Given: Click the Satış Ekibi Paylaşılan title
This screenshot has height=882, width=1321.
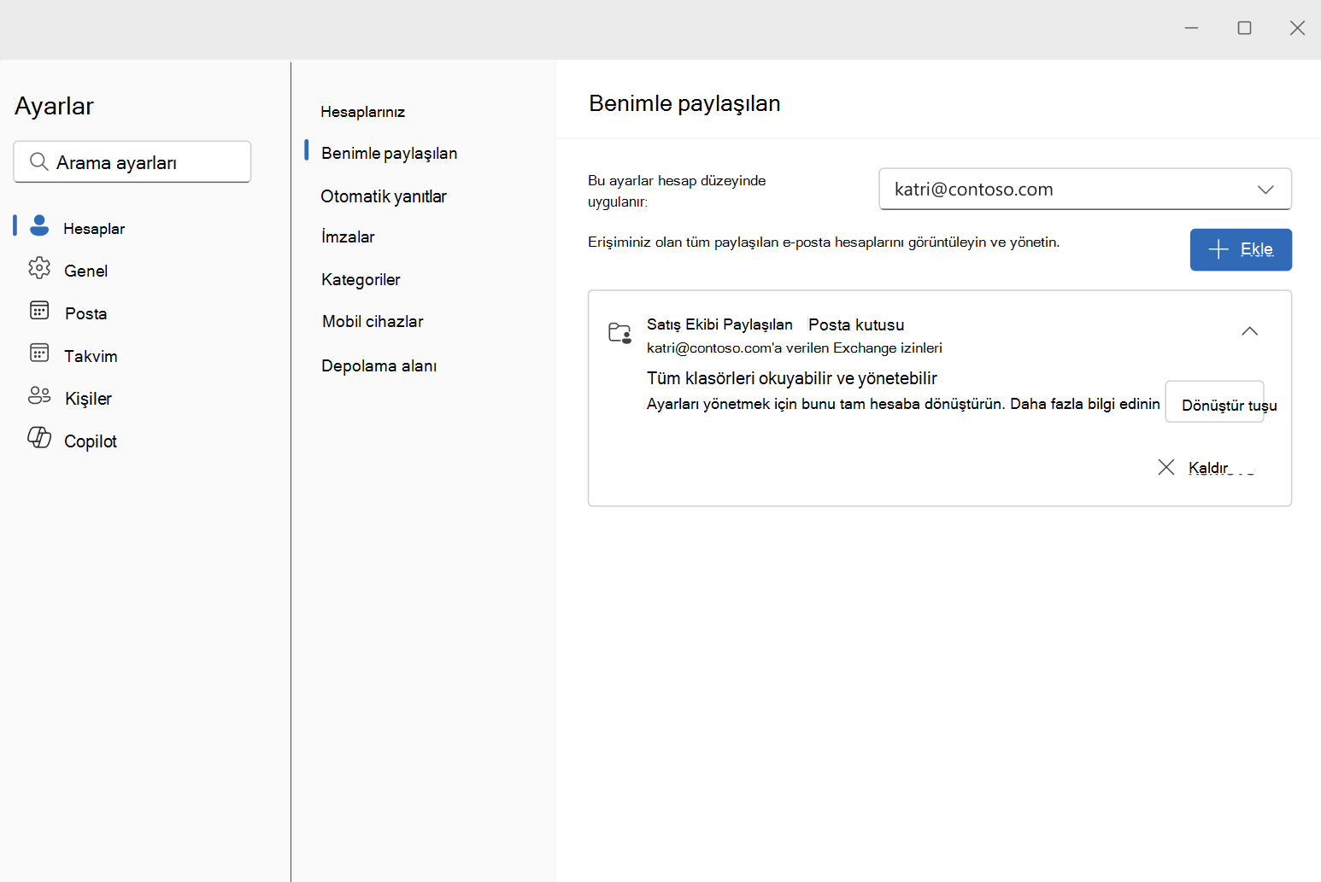Looking at the screenshot, I should pyautogui.click(x=719, y=324).
